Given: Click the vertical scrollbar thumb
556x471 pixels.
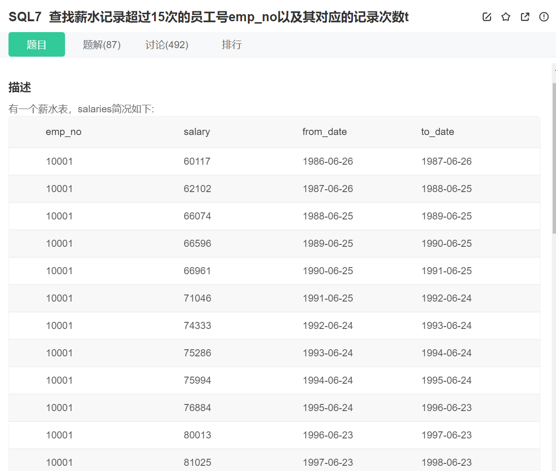Looking at the screenshot, I should coord(554,158).
